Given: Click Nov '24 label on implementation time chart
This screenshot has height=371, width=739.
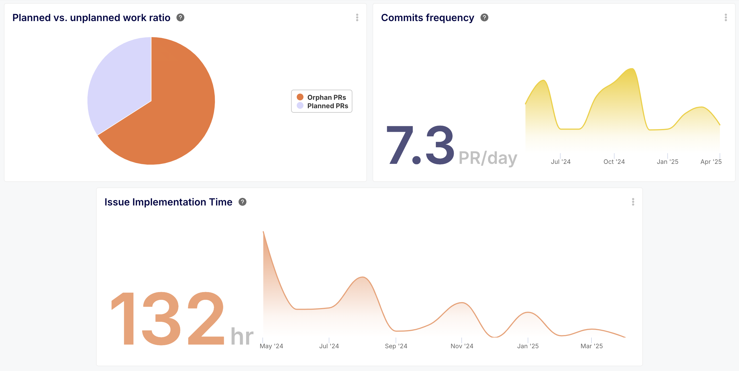Looking at the screenshot, I should pos(462,346).
